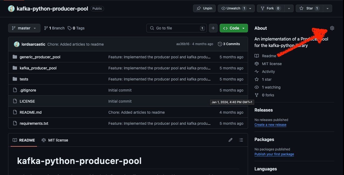
Task: Click the repository owner avatar beside title
Action: click(x=11, y=9)
